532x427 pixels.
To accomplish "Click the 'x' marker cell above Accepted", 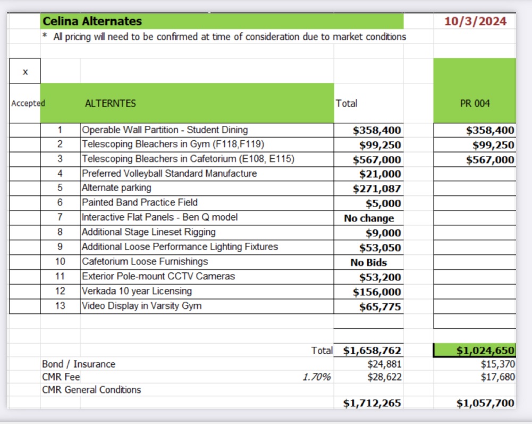I will [25, 72].
